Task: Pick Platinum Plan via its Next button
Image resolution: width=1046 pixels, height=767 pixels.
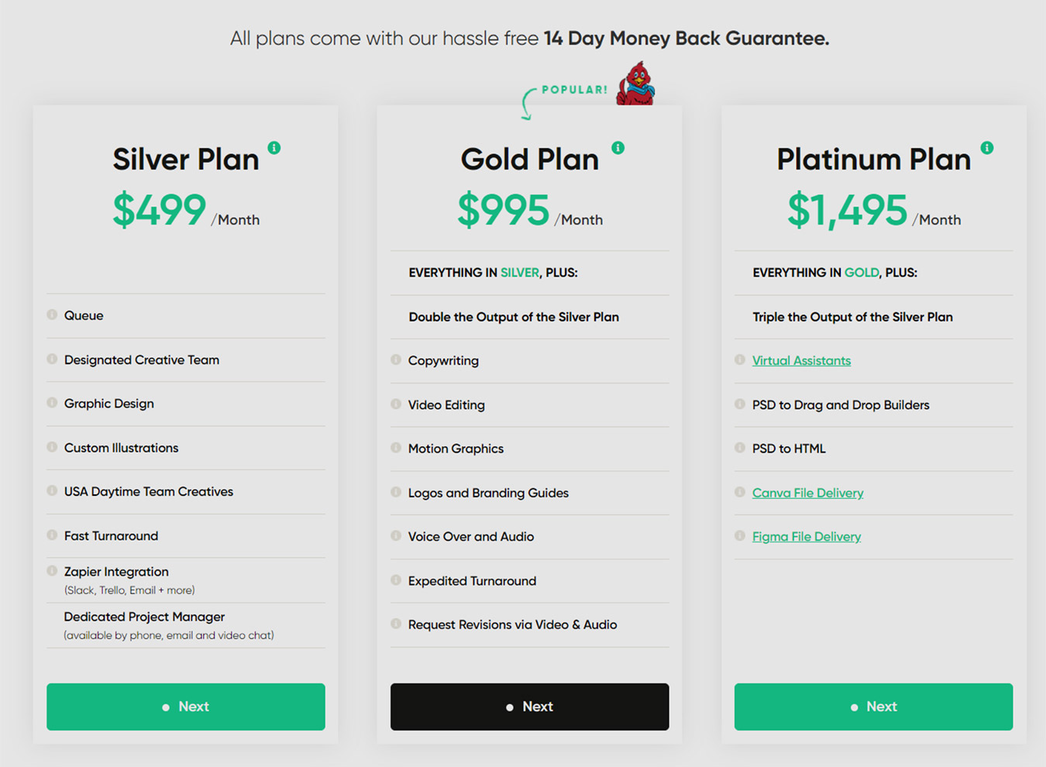Action: click(x=874, y=707)
